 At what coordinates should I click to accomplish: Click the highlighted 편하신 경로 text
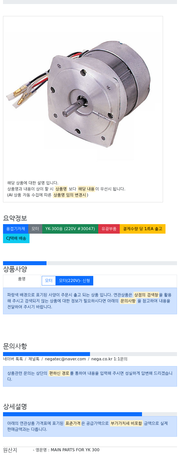59,373
